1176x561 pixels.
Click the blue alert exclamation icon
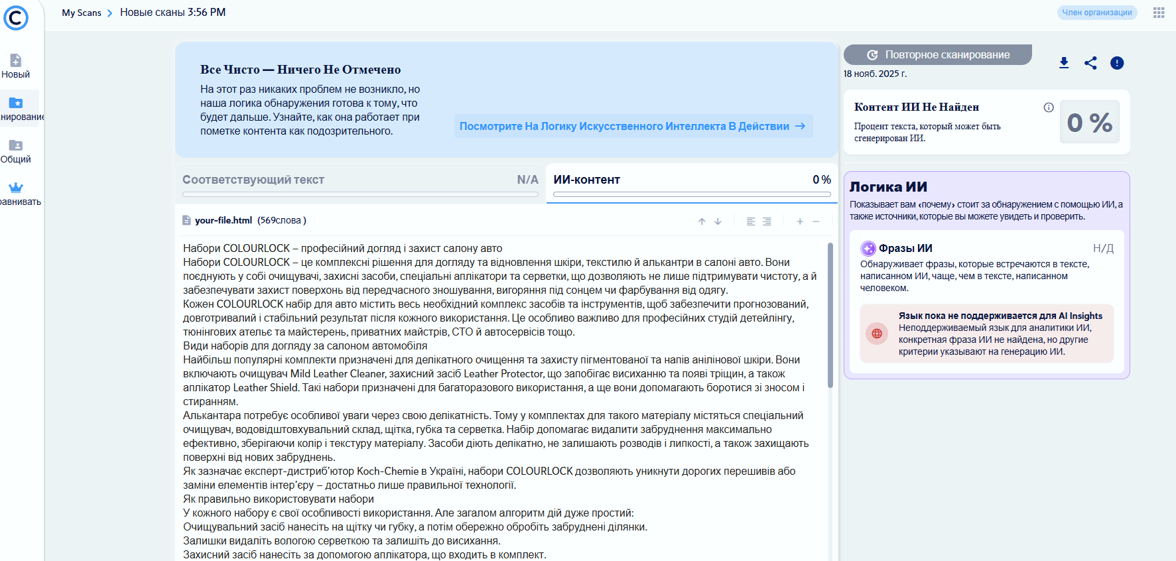tap(1117, 63)
